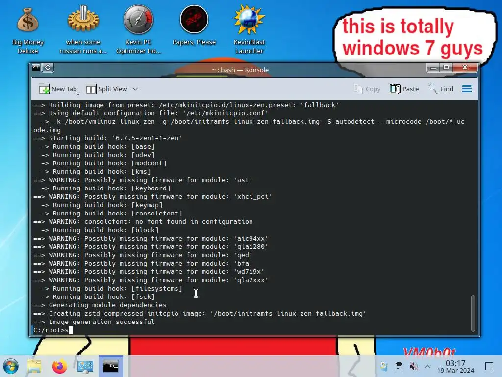The image size is (502, 377).
Task: Open the system settings taskbar icon
Action: (x=85, y=366)
